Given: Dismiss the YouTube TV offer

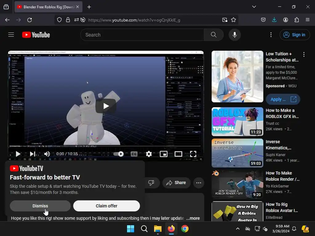Looking at the screenshot, I should pyautogui.click(x=40, y=206).
